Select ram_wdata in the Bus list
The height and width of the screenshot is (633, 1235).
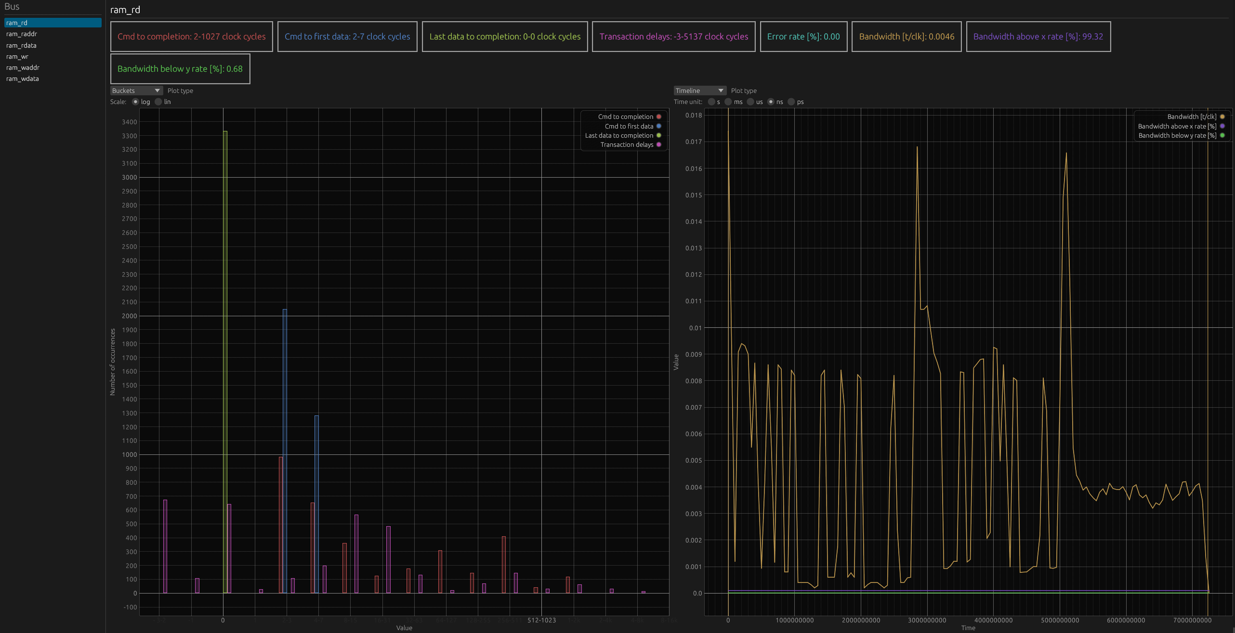[x=23, y=78]
